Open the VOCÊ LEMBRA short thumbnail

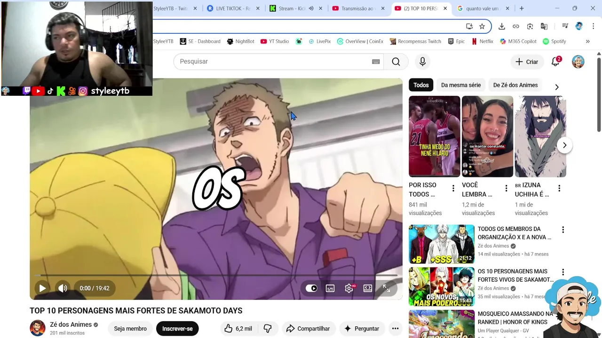(x=487, y=136)
